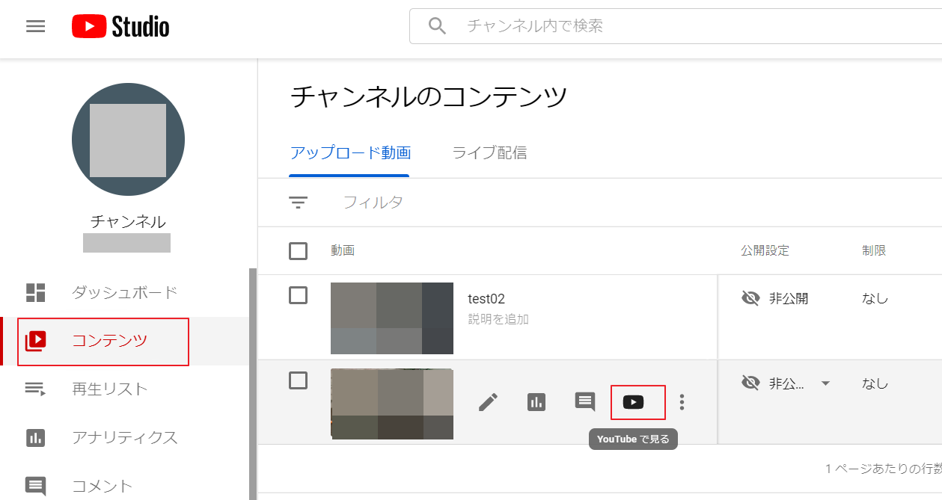Click the test02 video title
This screenshot has height=500, width=942.
(x=486, y=299)
